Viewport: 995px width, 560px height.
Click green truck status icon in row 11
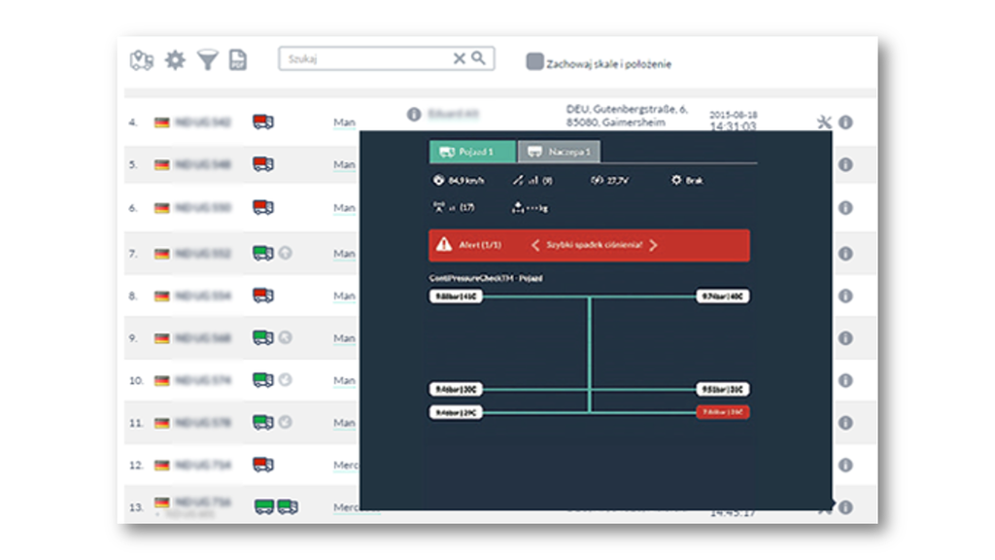[x=263, y=422]
